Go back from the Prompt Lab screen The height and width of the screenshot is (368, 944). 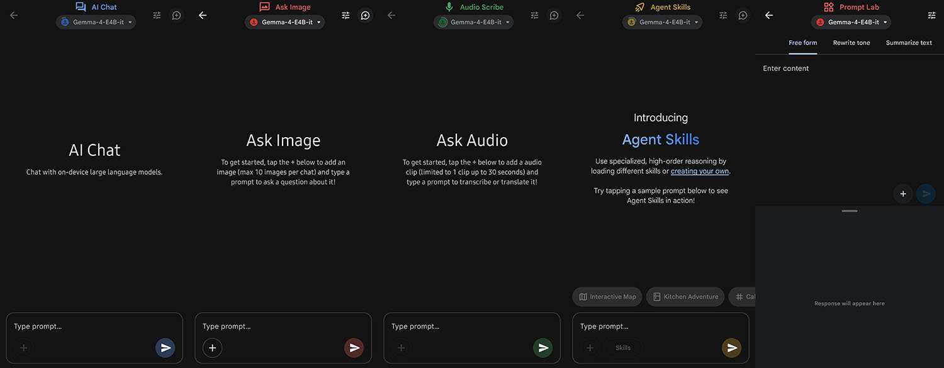[x=769, y=15]
